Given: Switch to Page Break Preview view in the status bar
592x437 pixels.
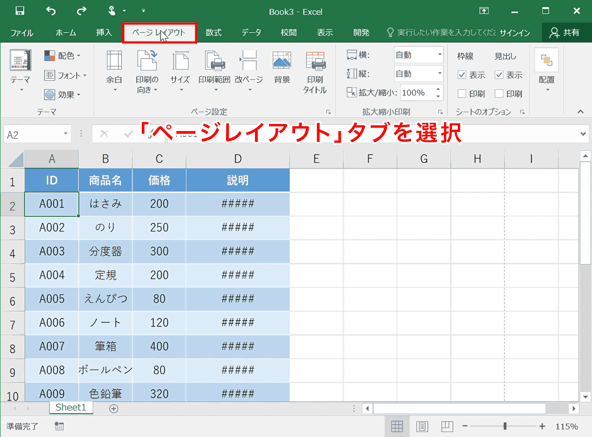Looking at the screenshot, I should (x=447, y=426).
